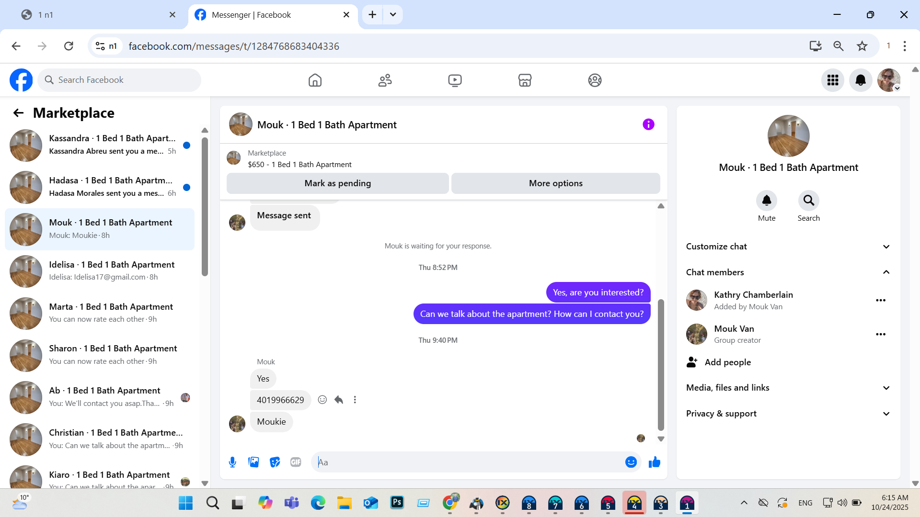The height and width of the screenshot is (517, 920).
Task: Go back using the Marketplace arrow
Action: [18, 113]
